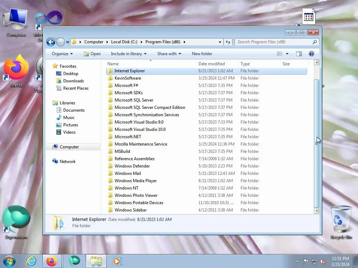The width and height of the screenshot is (358, 268).
Task: Select Computer in the address breadcrumb
Action: [94, 42]
